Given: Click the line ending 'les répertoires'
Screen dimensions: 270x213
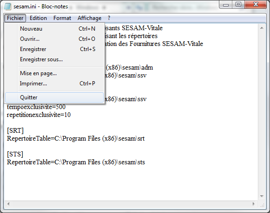Looking at the screenshot, I should (131, 36).
